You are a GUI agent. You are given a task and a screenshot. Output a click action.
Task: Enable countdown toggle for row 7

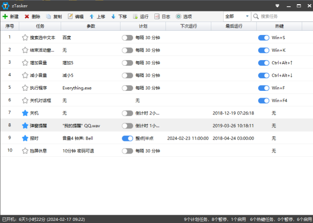127,113
